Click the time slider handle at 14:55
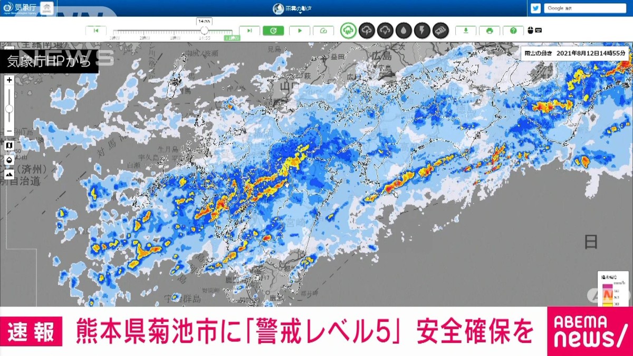The height and width of the screenshot is (356, 633). pos(204,31)
